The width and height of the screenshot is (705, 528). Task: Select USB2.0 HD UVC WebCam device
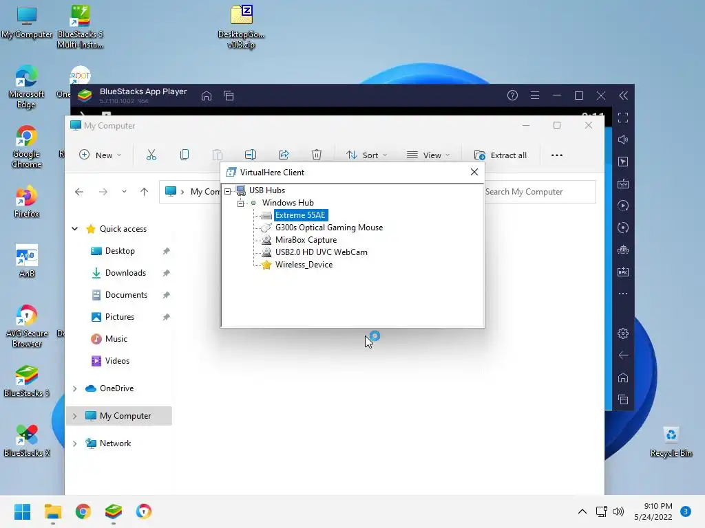point(321,252)
